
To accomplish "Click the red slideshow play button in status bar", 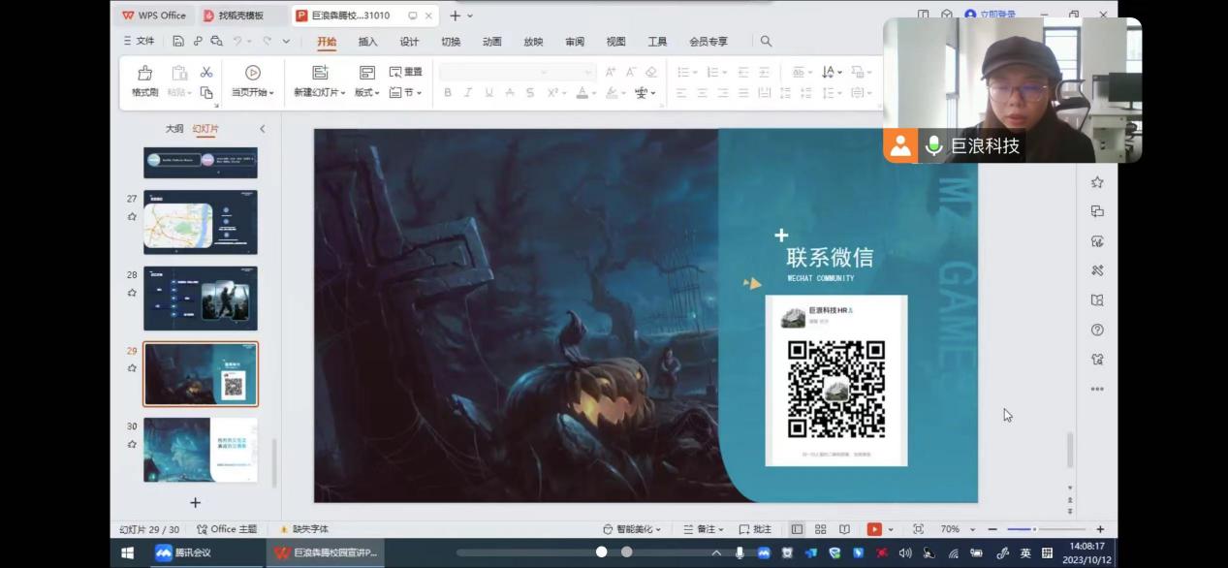I will [x=874, y=529].
